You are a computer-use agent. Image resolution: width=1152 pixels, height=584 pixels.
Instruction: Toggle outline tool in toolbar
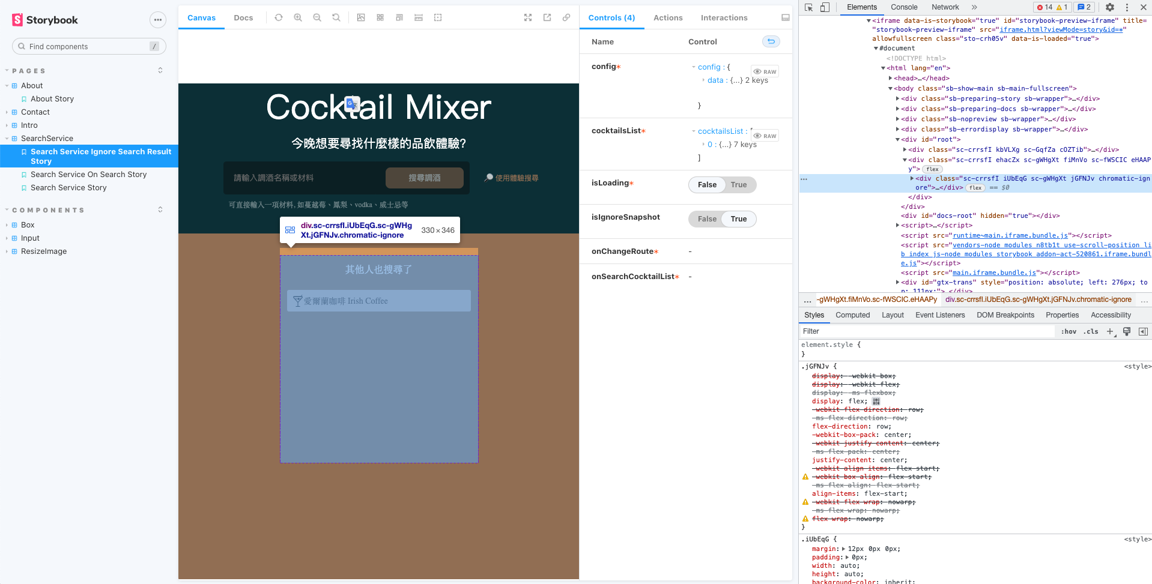[438, 17]
